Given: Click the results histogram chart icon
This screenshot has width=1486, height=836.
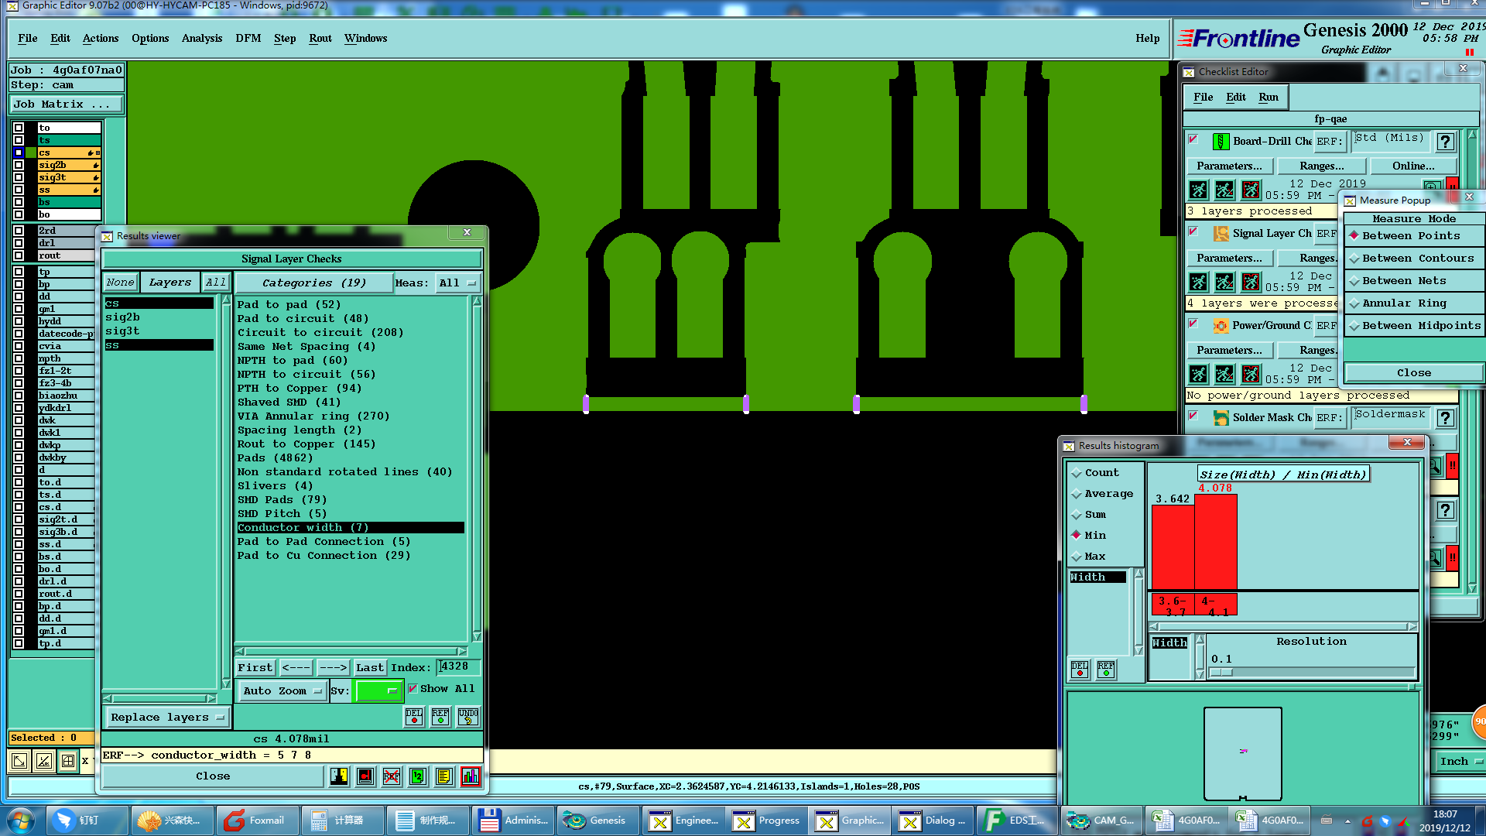Looking at the screenshot, I should point(470,776).
